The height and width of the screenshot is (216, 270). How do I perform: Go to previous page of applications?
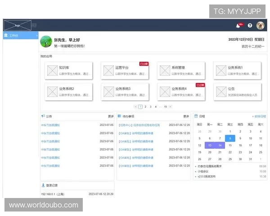point(135,107)
